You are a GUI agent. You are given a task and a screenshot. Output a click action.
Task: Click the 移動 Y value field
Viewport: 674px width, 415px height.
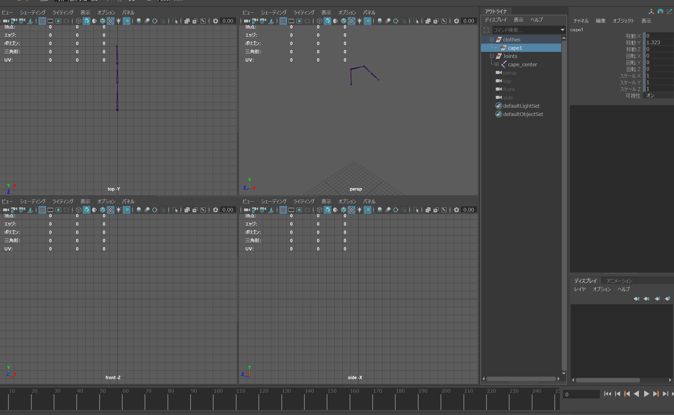click(659, 43)
